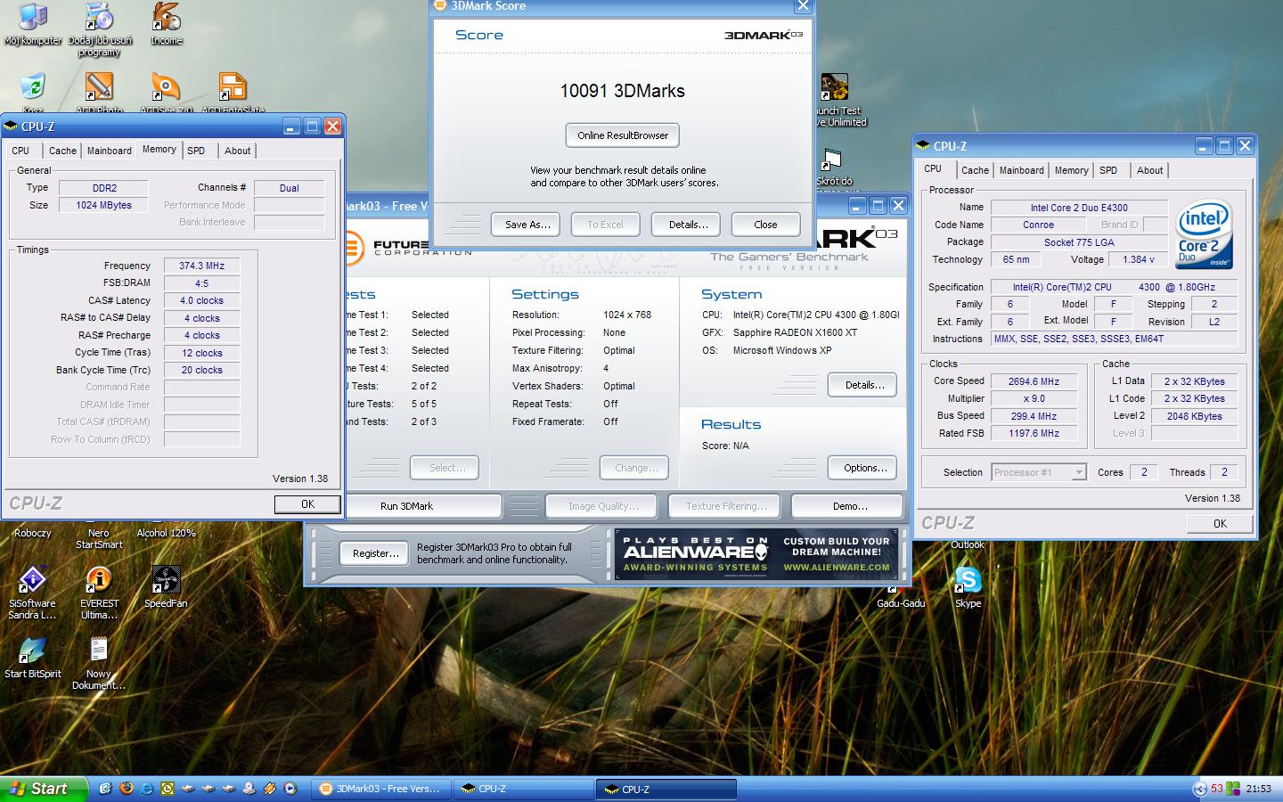The width and height of the screenshot is (1283, 802).
Task: Launch ACDSee 7.0 desktop shortcut
Action: point(166,93)
